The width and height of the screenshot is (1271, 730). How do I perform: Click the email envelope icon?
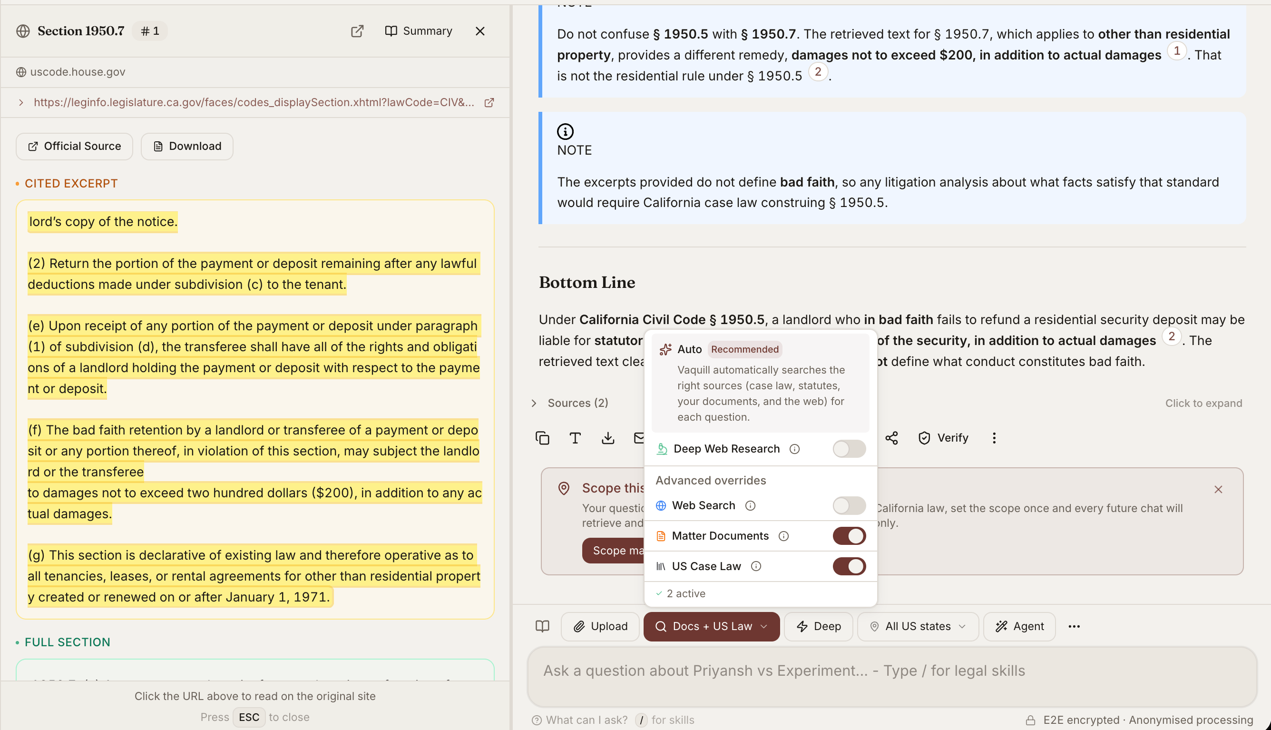coord(638,438)
